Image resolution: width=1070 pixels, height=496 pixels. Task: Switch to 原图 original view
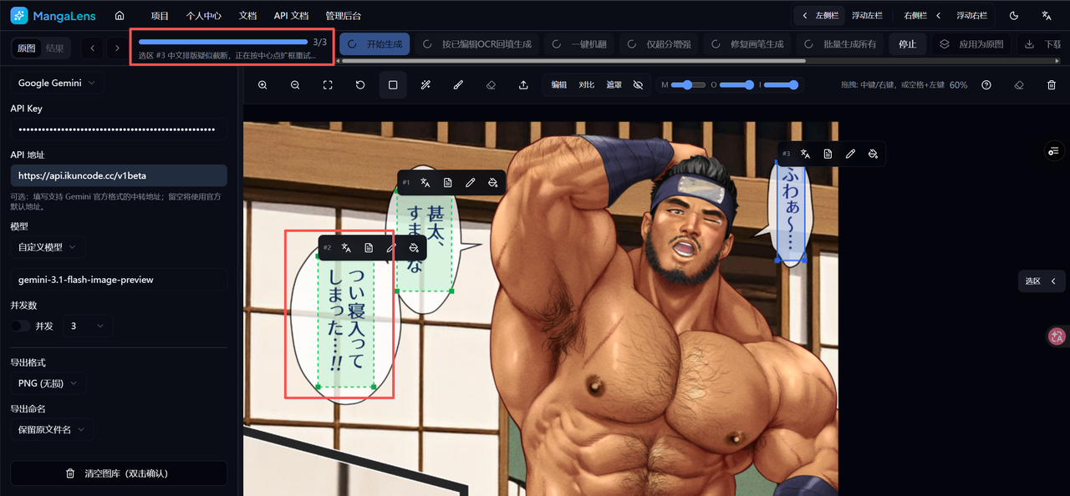click(x=27, y=48)
